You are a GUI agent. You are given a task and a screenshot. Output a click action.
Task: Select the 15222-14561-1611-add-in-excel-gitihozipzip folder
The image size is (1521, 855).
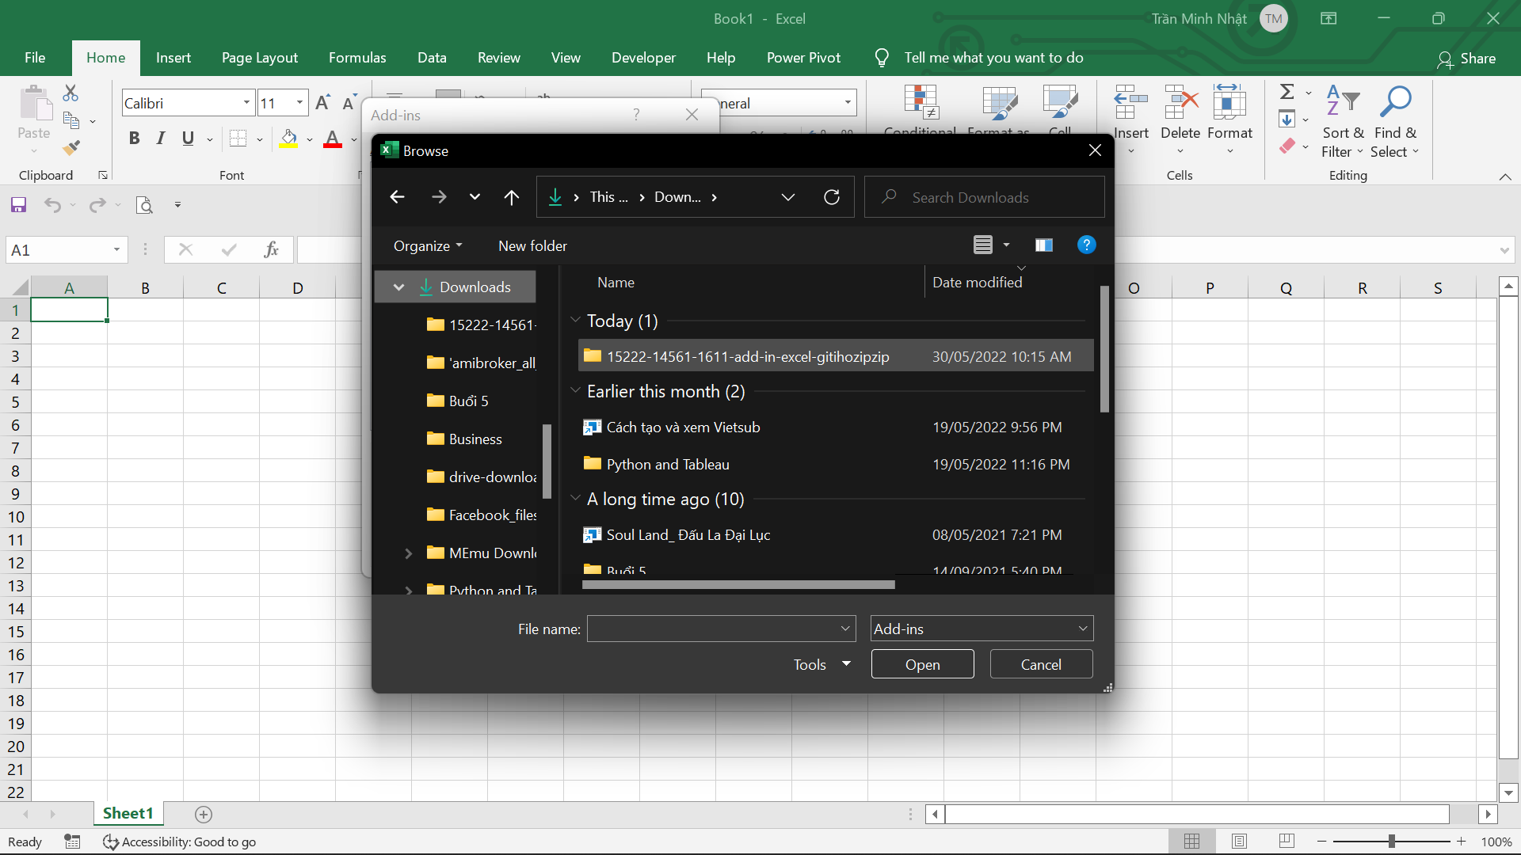[x=836, y=356]
